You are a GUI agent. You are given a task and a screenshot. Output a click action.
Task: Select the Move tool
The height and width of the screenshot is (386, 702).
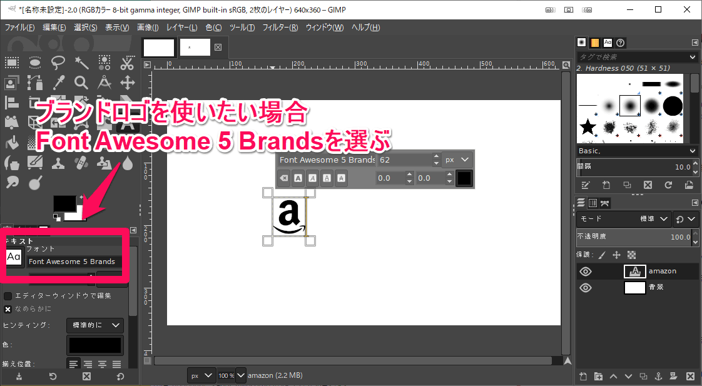coord(128,83)
